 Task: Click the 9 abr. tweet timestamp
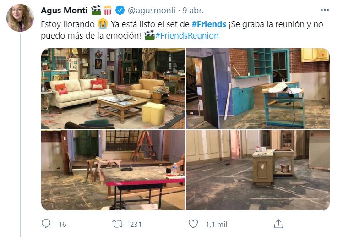coord(193,11)
